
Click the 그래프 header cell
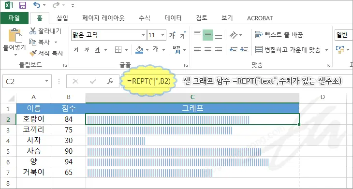[x=192, y=109]
